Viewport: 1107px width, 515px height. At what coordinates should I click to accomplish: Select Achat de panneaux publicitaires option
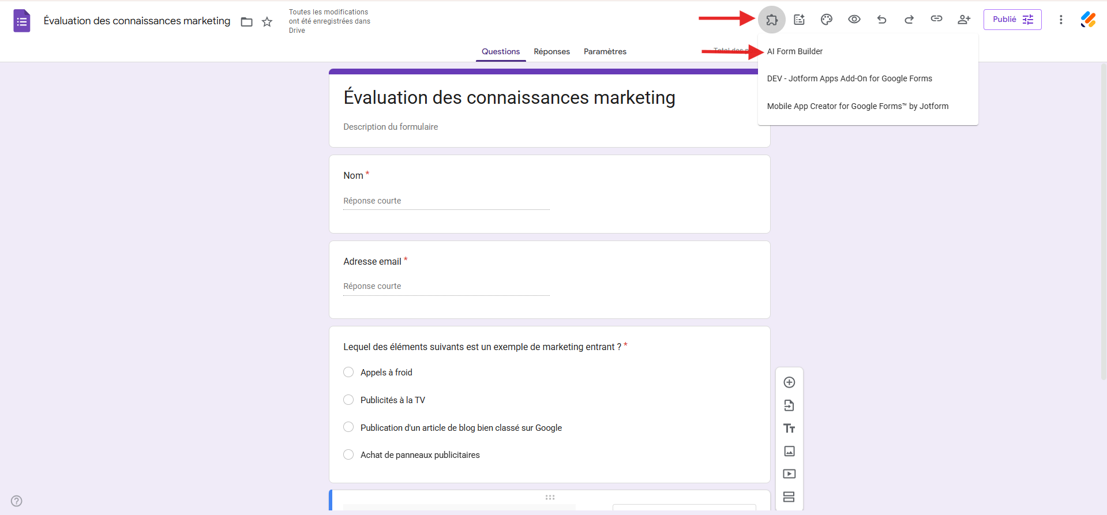(348, 454)
